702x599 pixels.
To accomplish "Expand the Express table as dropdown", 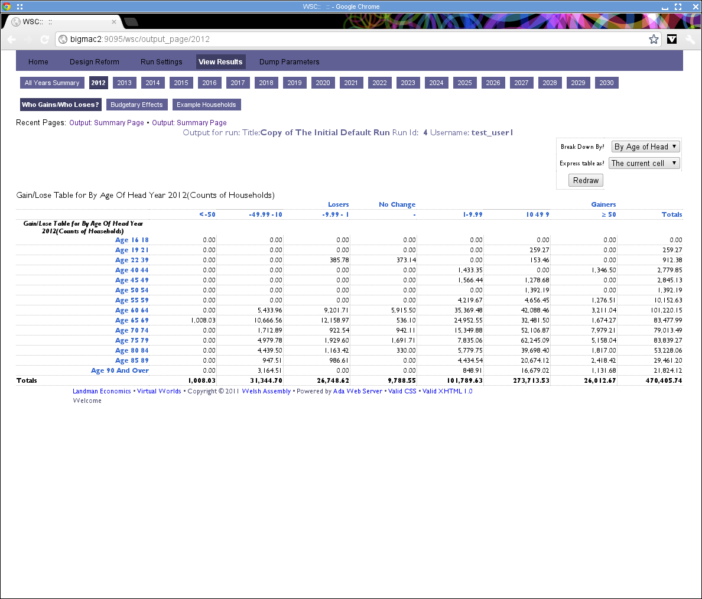I will point(644,163).
